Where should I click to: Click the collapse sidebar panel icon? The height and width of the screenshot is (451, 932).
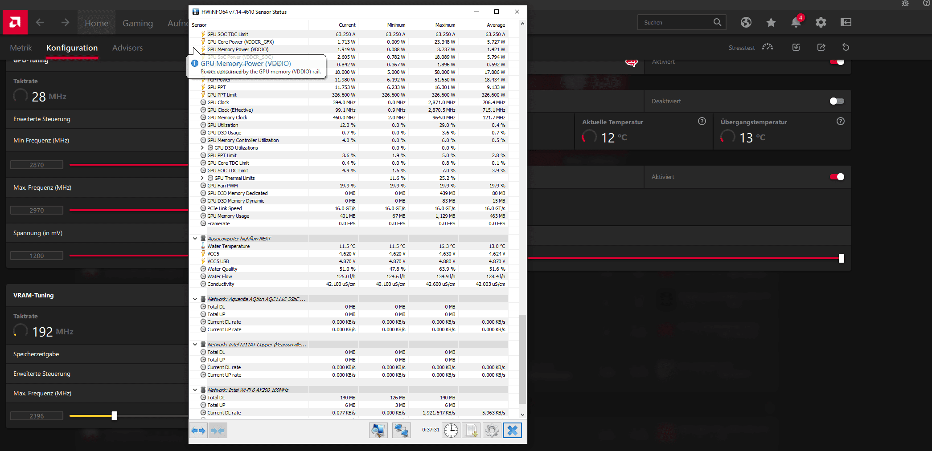(846, 22)
